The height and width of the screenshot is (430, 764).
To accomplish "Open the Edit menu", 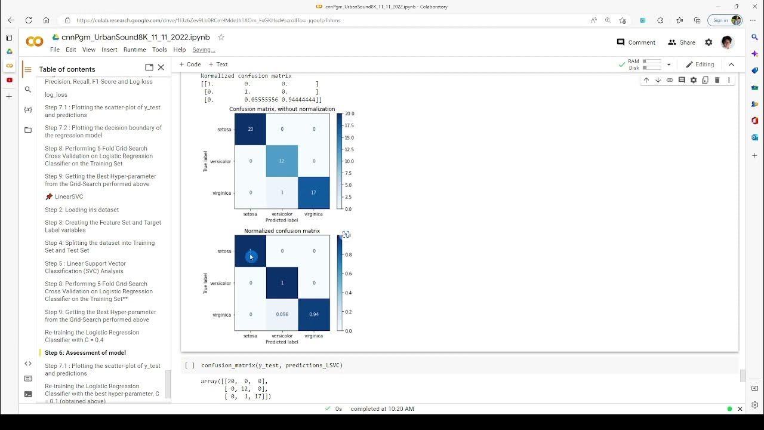I will [x=71, y=50].
